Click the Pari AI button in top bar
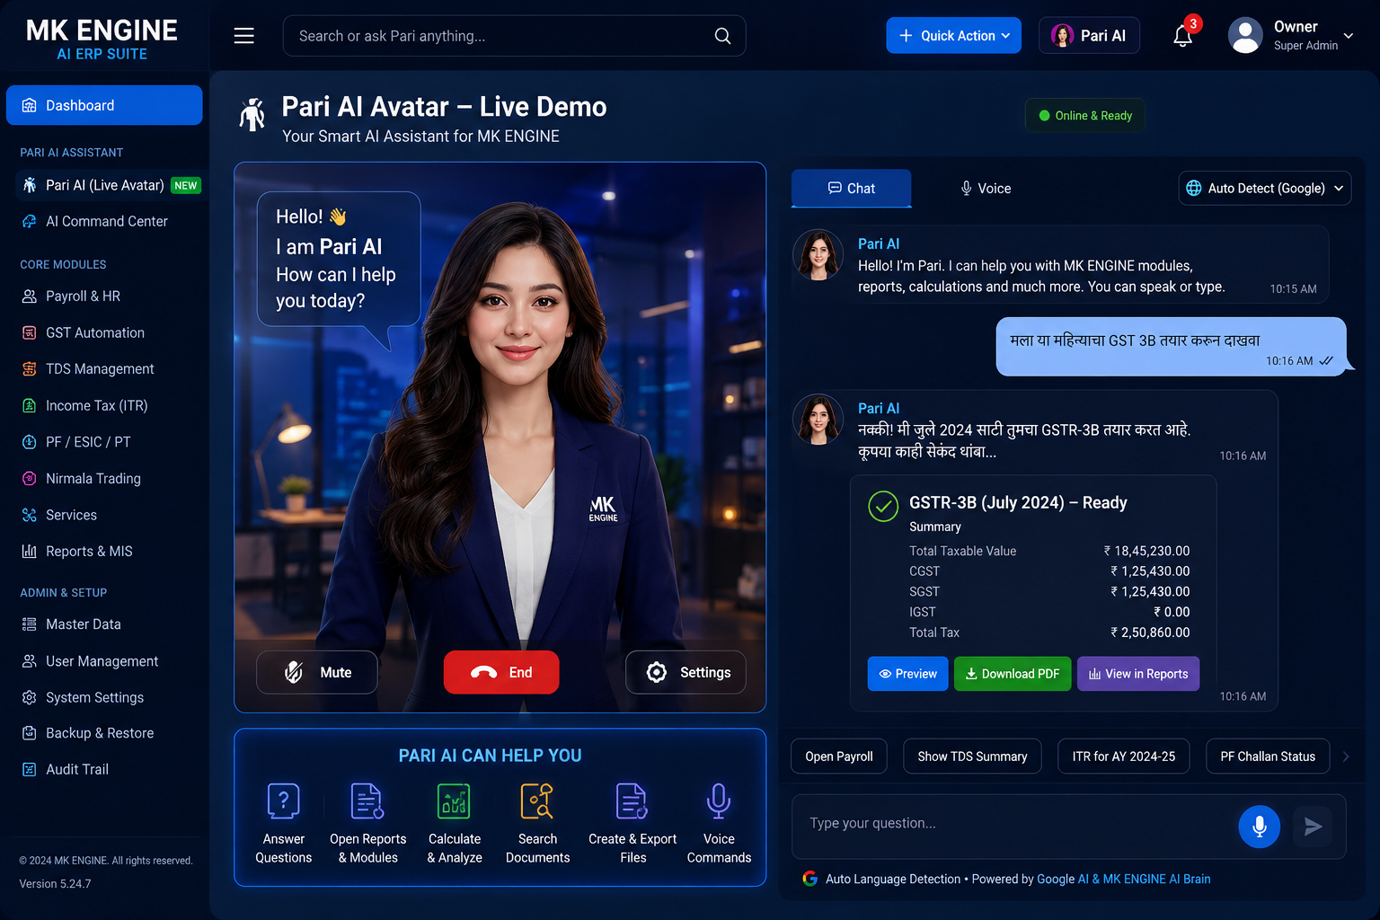The height and width of the screenshot is (920, 1380). pos(1089,36)
